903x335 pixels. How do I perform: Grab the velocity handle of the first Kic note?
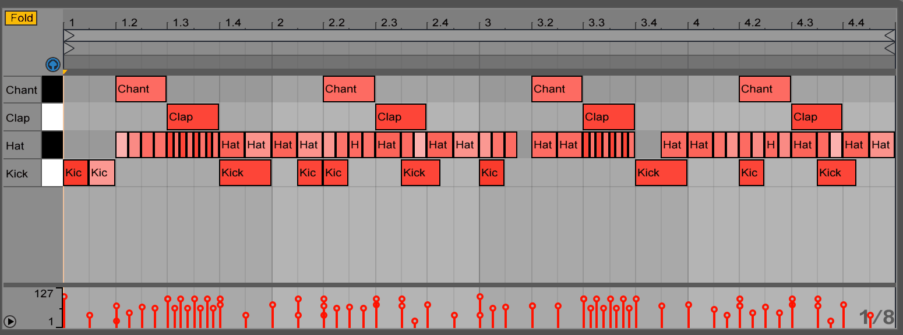(64, 297)
